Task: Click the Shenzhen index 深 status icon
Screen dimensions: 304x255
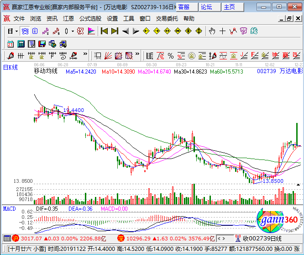Action: coord(121,238)
